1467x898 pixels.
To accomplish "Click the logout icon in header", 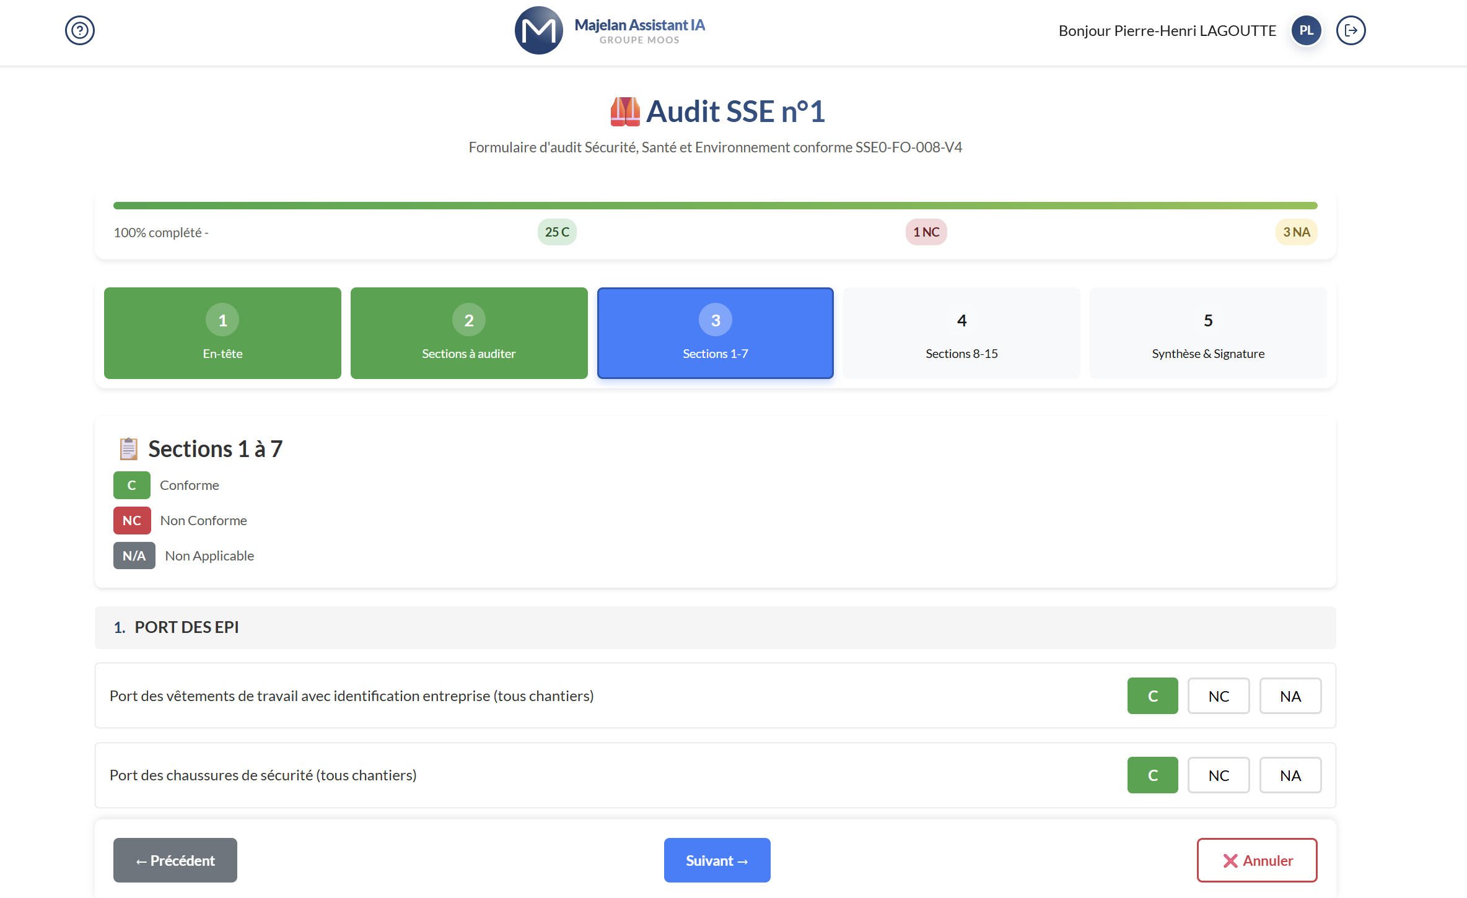I will click(1351, 30).
